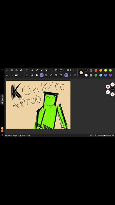Click the black recording timer circle
Image resolution: width=115 pixels, height=205 pixels.
[x=113, y=89]
